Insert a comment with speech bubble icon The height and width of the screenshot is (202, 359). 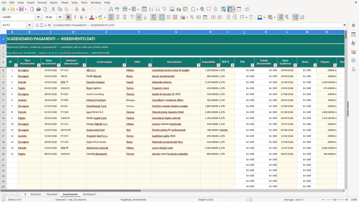[209, 9]
